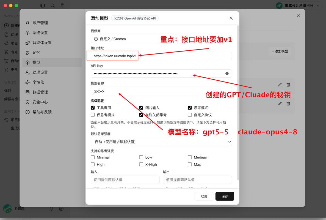Viewport: 326px width, 220px height.
Task: Click the circular icon next to bell
Action: coord(61,209)
